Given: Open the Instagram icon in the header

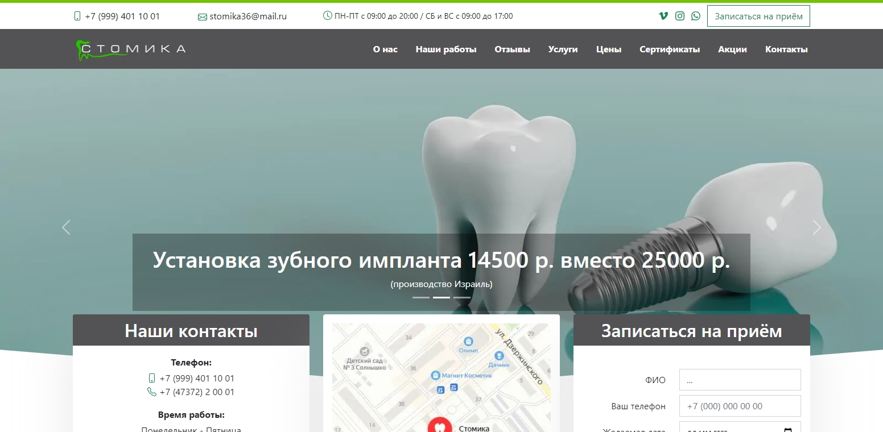Looking at the screenshot, I should 679,16.
